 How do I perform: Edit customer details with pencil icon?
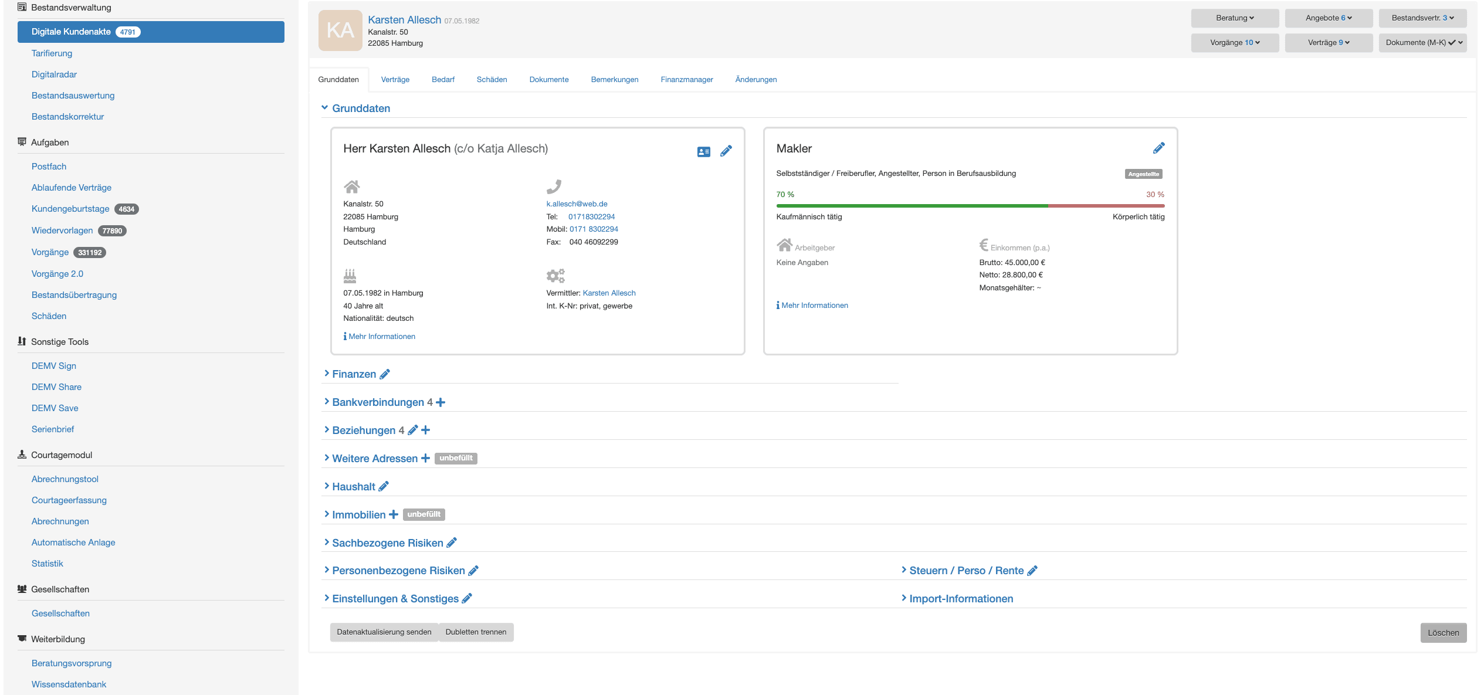[x=726, y=151]
